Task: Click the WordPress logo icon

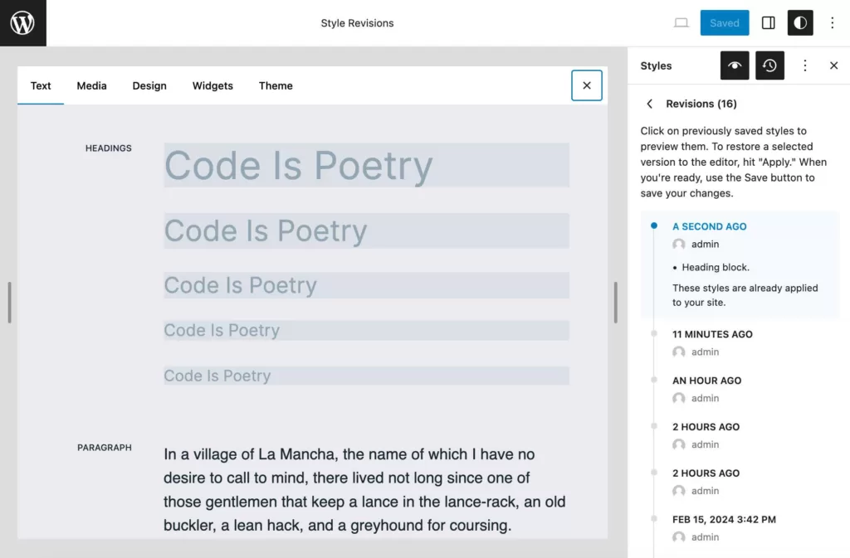Action: click(22, 23)
